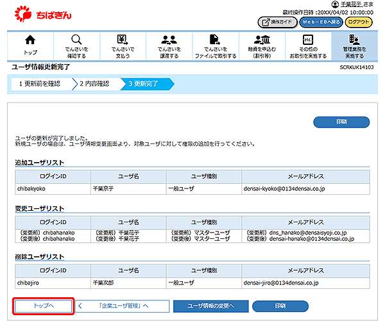Select login ID chibajiro cell
This screenshot has height=328, width=385.
[53, 283]
